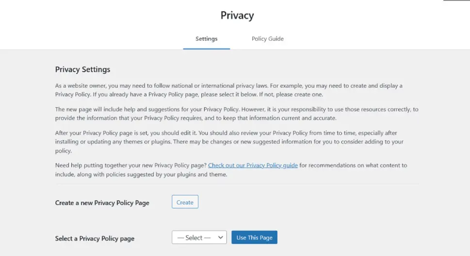The width and height of the screenshot is (470, 256).
Task: Click the 'Select a Privacy Policy page' label
Action: pyautogui.click(x=95, y=239)
